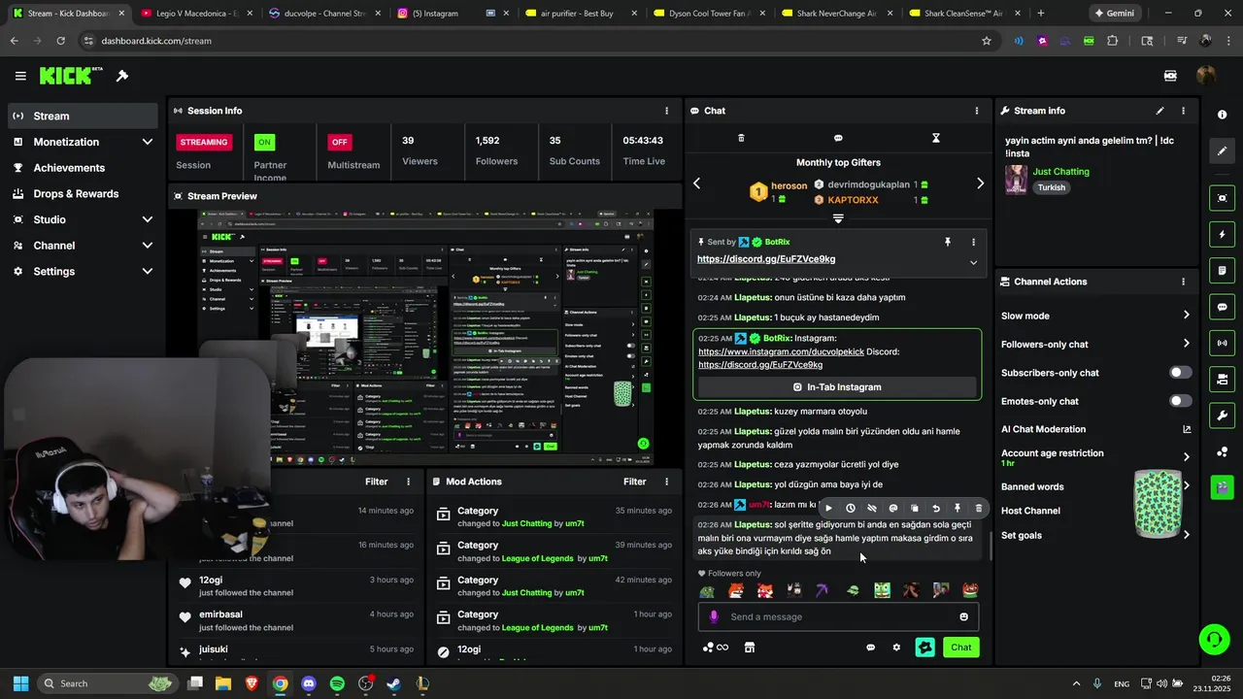Image resolution: width=1243 pixels, height=699 pixels.
Task: Open Followers-only chat options chevron
Action: [x=1186, y=344]
